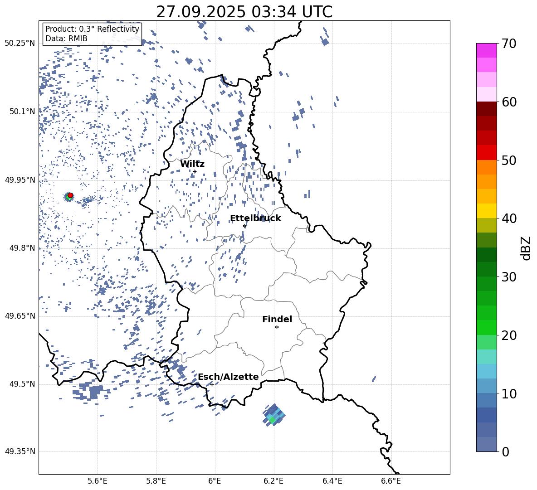The width and height of the screenshot is (537, 490).
Task: Click the 5.6°E longitude tick label
Action: tap(98, 481)
